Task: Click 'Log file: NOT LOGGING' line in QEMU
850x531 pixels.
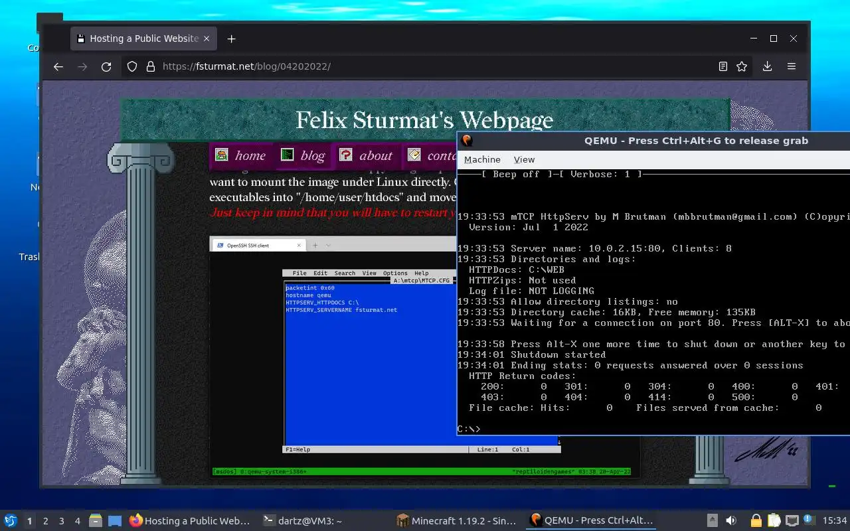Action: (531, 291)
